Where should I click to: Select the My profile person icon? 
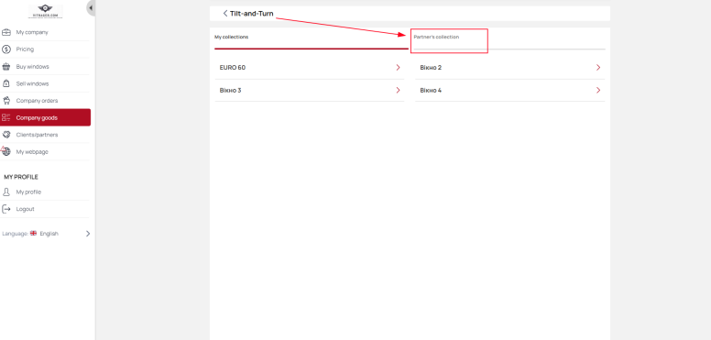coord(6,192)
